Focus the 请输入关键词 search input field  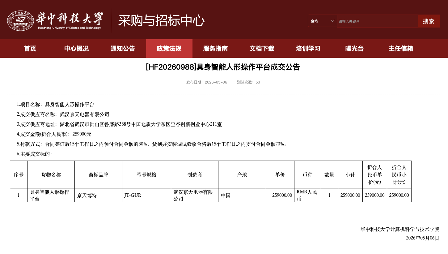(377, 21)
